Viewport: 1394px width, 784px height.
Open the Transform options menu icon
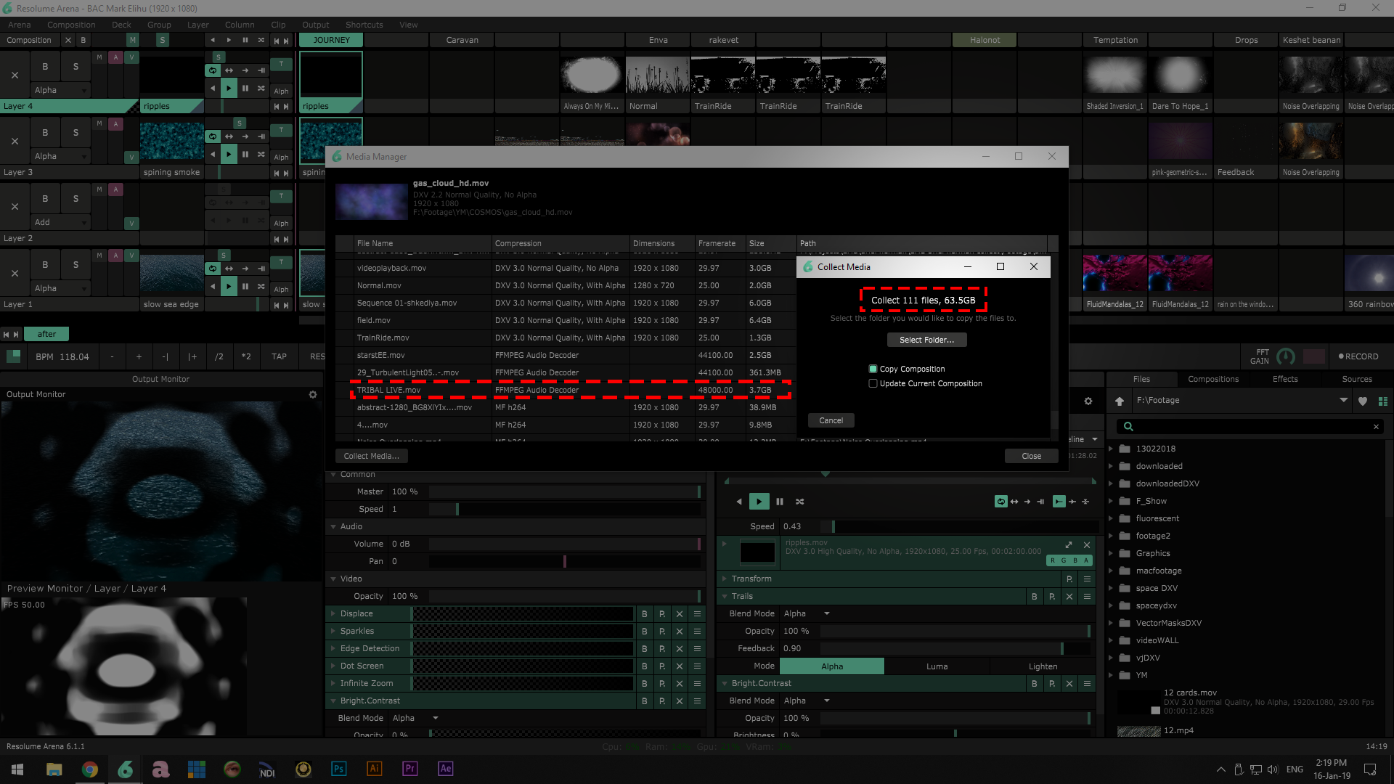coord(1087,579)
